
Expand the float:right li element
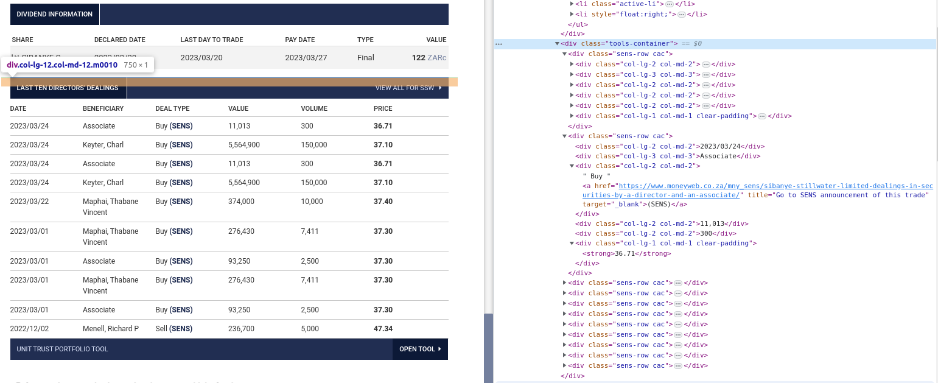tap(572, 14)
